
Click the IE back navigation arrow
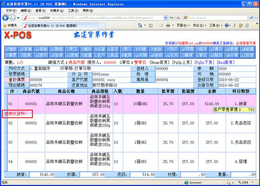click(x=6, y=18)
